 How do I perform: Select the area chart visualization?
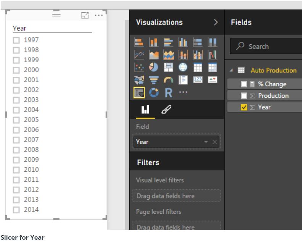[154, 55]
